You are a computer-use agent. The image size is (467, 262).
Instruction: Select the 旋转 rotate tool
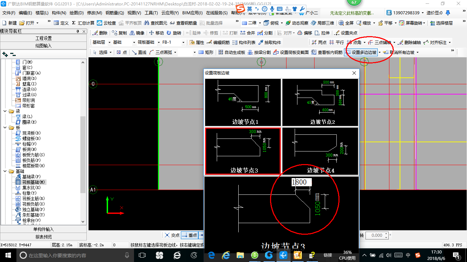click(x=174, y=33)
